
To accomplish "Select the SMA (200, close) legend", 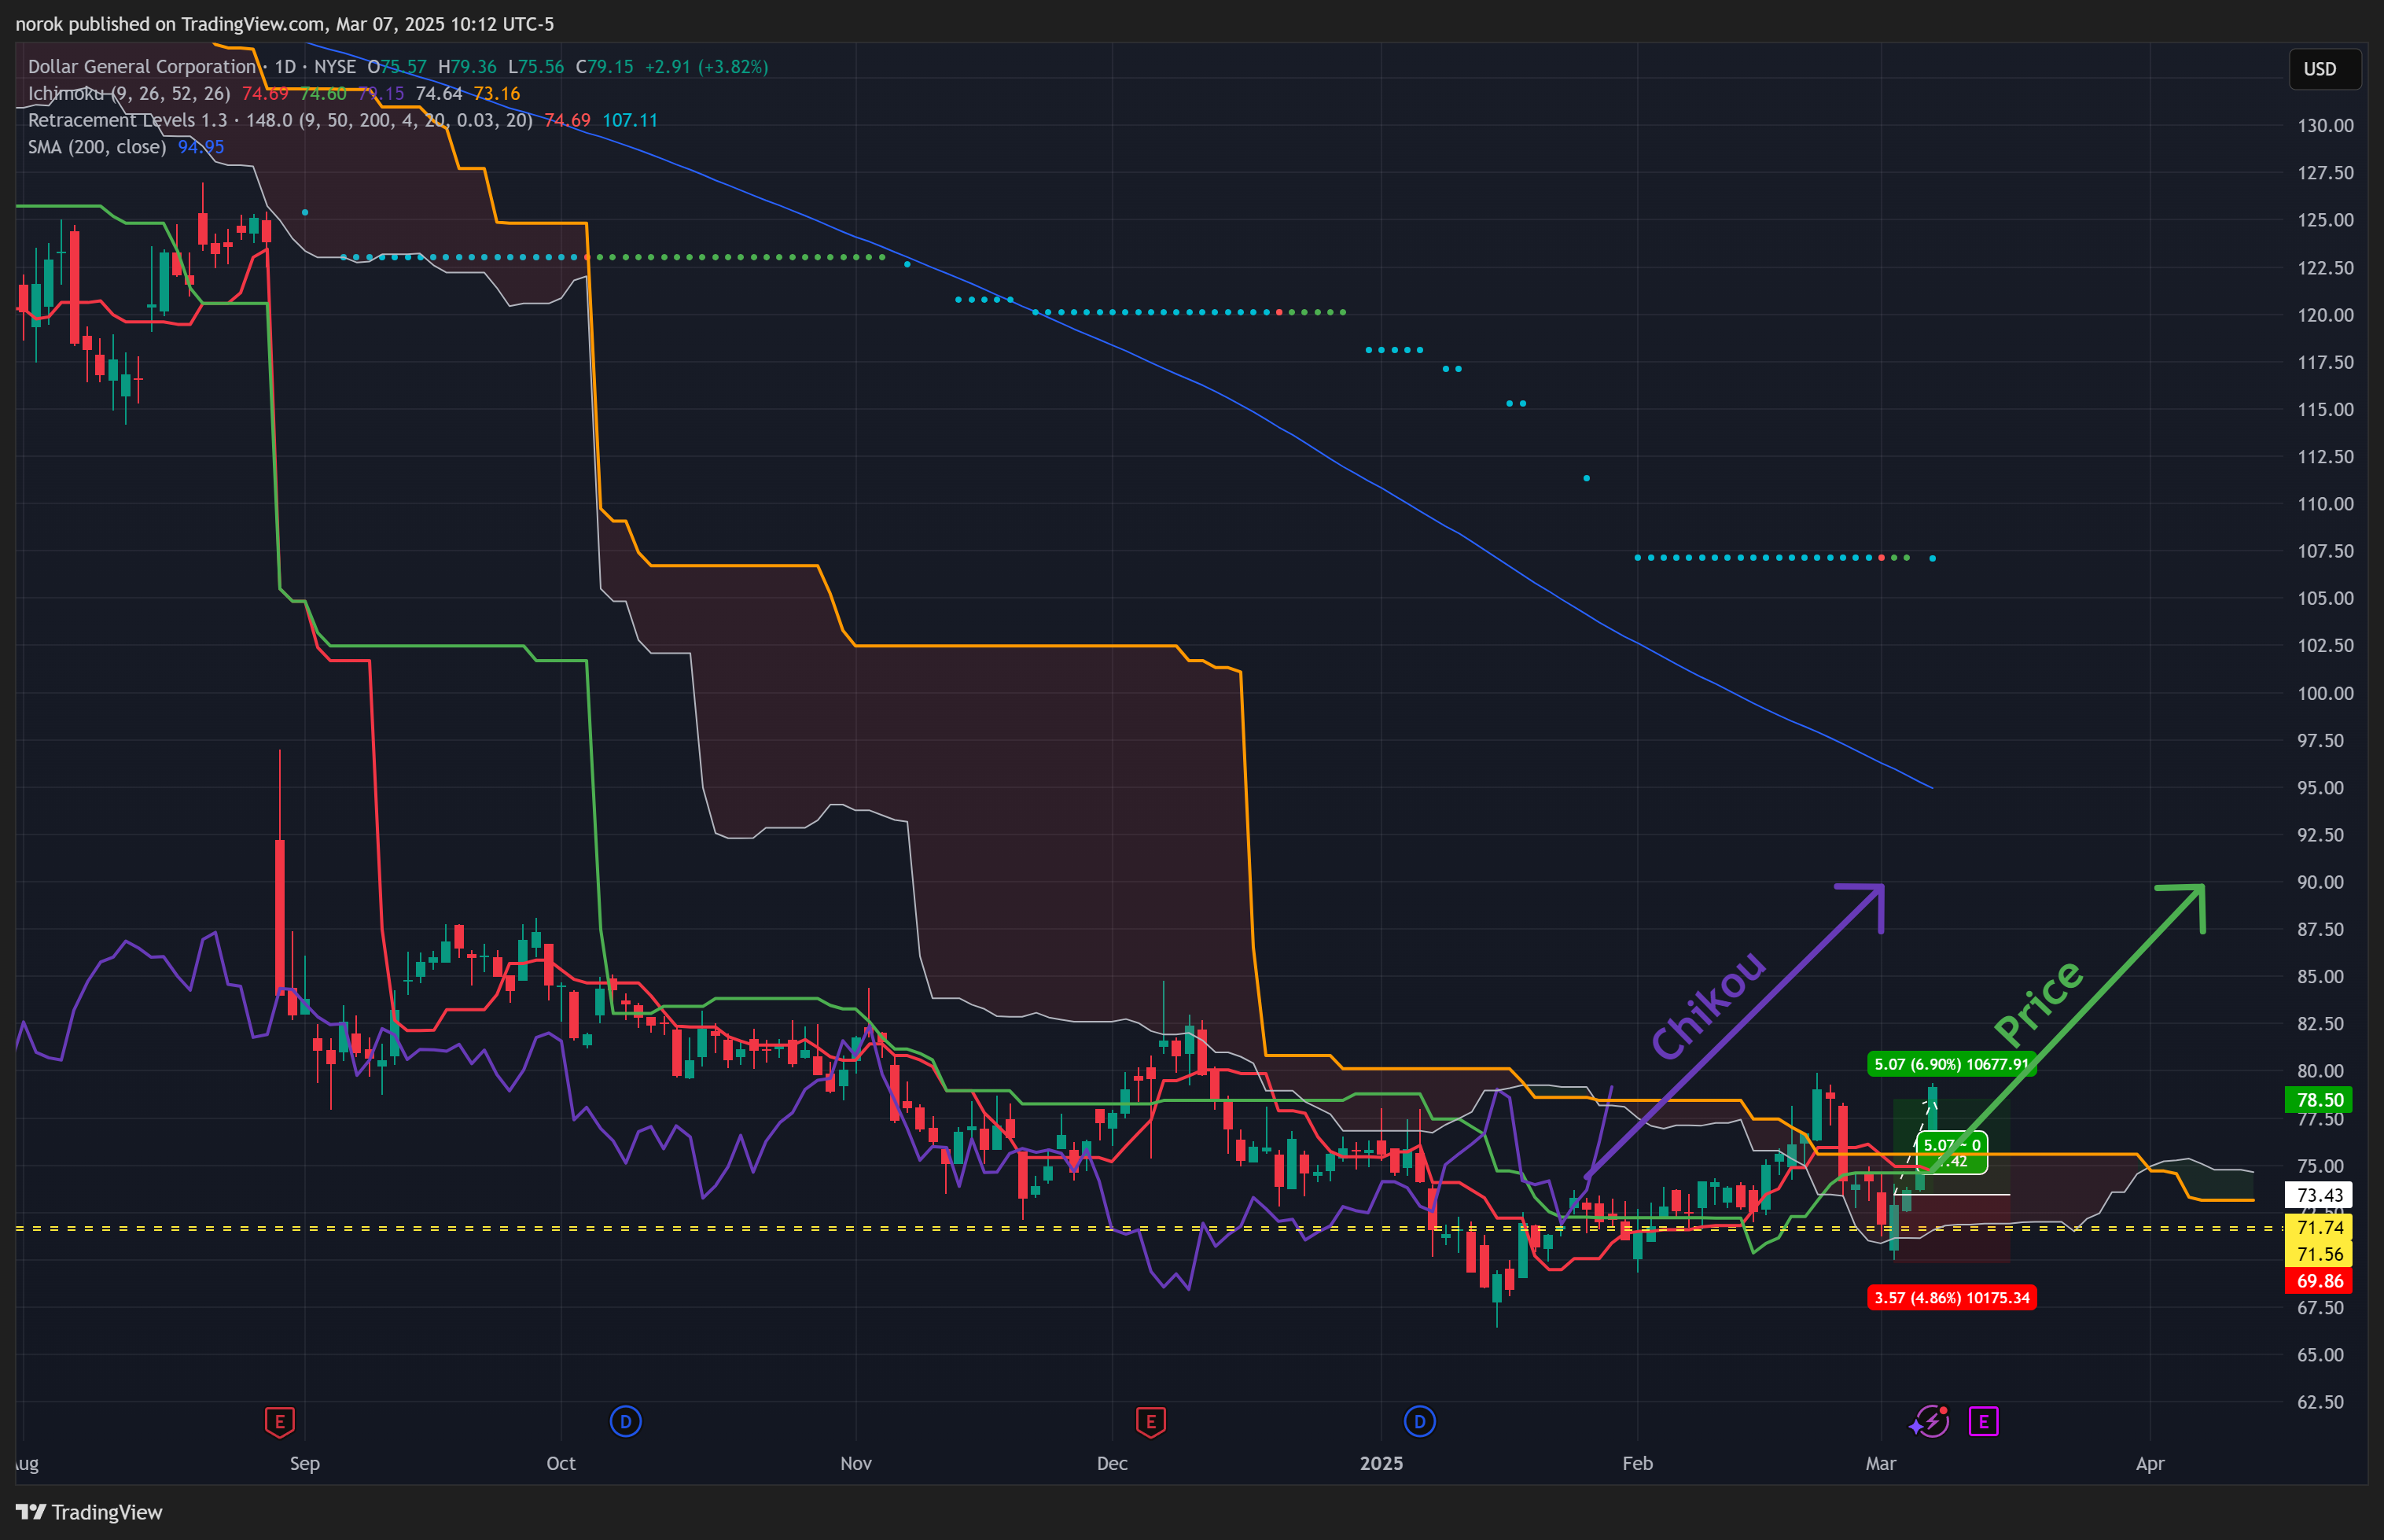I will point(97,147).
